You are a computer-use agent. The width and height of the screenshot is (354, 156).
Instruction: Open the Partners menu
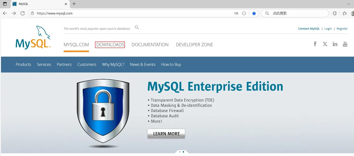tap(64, 64)
